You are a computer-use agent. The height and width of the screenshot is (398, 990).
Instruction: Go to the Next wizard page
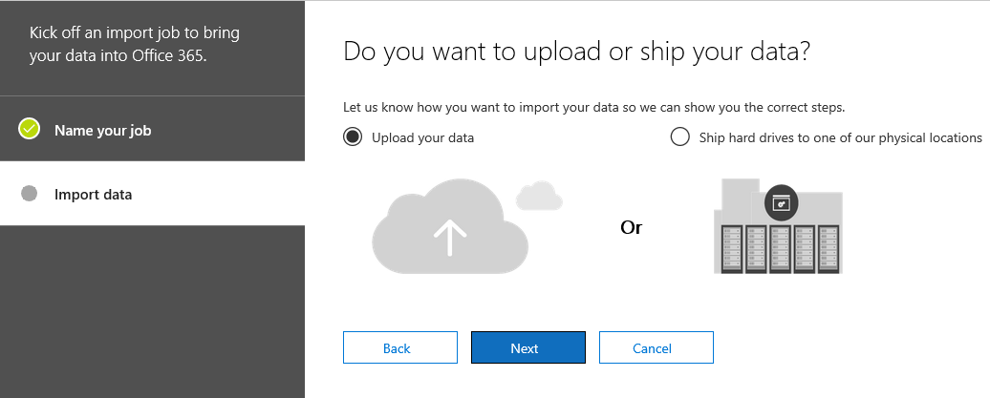tap(528, 347)
